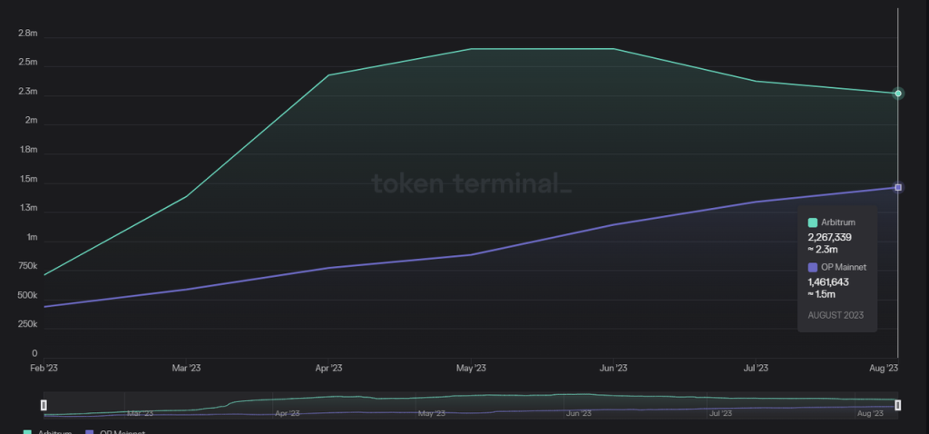Image resolution: width=929 pixels, height=434 pixels.
Task: Click the Jul '23 x-axis label
Action: 756,368
